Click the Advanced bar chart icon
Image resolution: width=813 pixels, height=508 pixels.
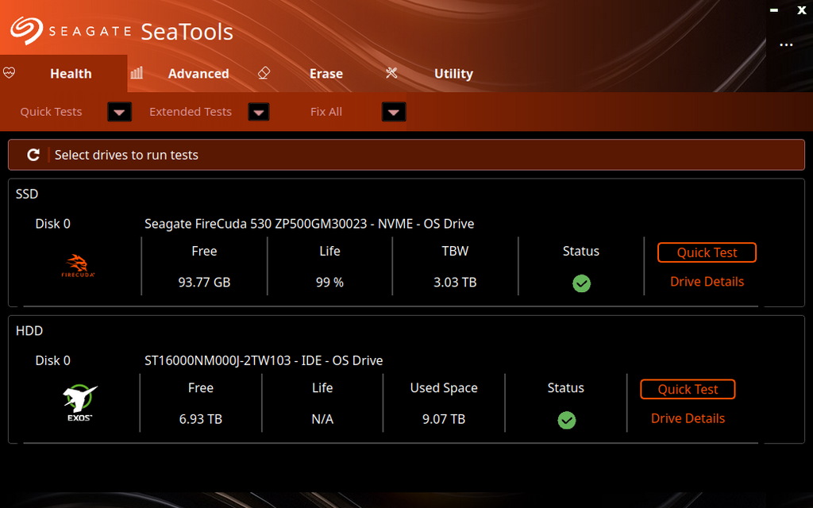click(x=137, y=73)
